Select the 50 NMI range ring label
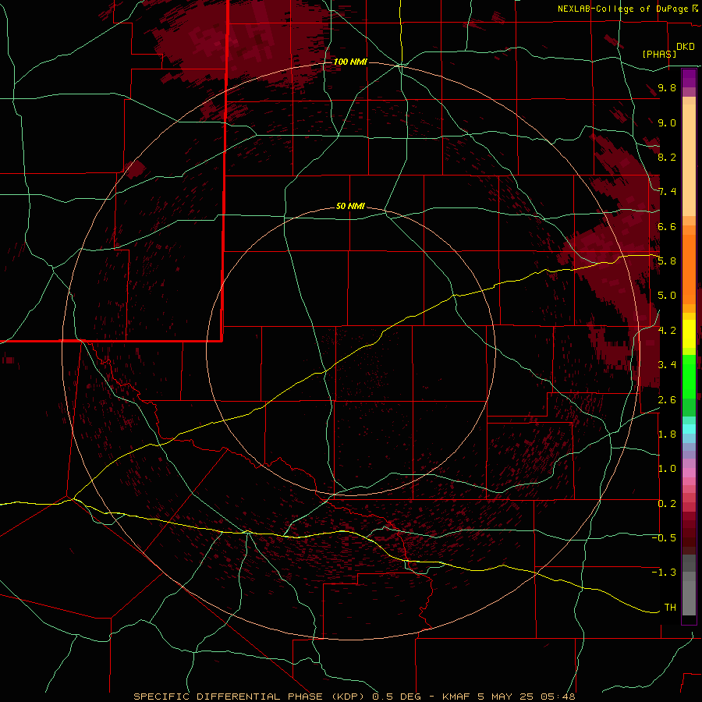The image size is (702, 702). coord(350,207)
